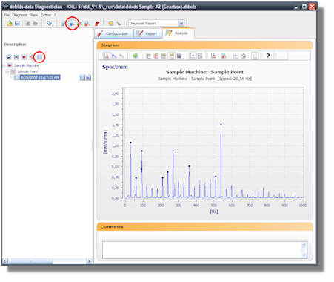Image resolution: width=334 pixels, height=282 pixels.
Task: Toggle the peak marker dots button
Action: 193,56
